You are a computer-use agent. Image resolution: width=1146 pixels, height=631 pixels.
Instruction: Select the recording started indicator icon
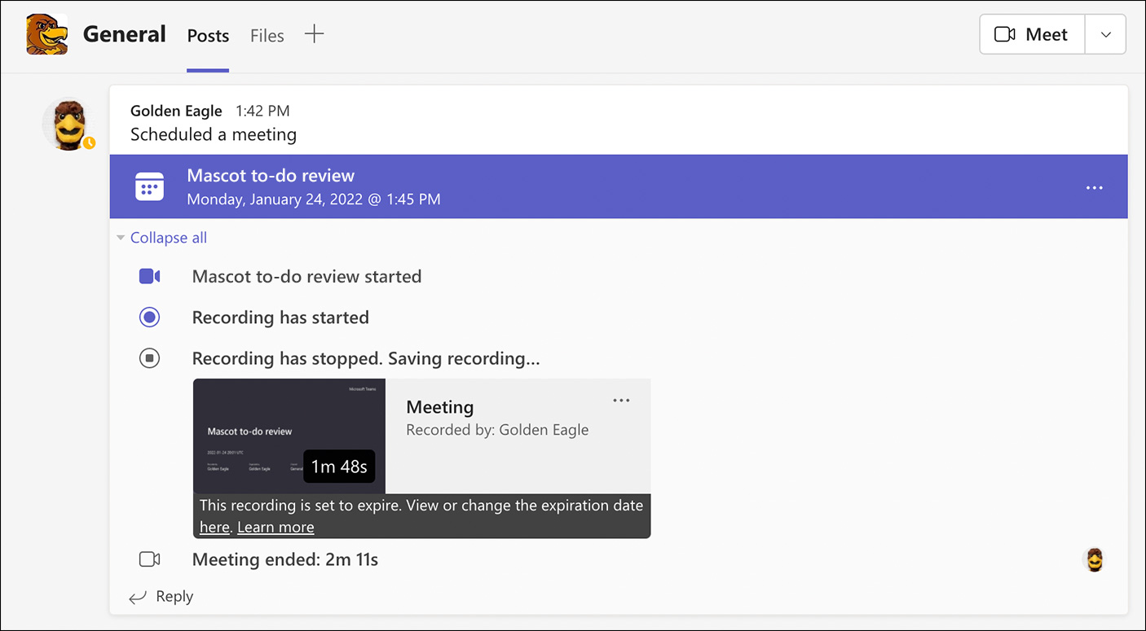click(x=150, y=317)
